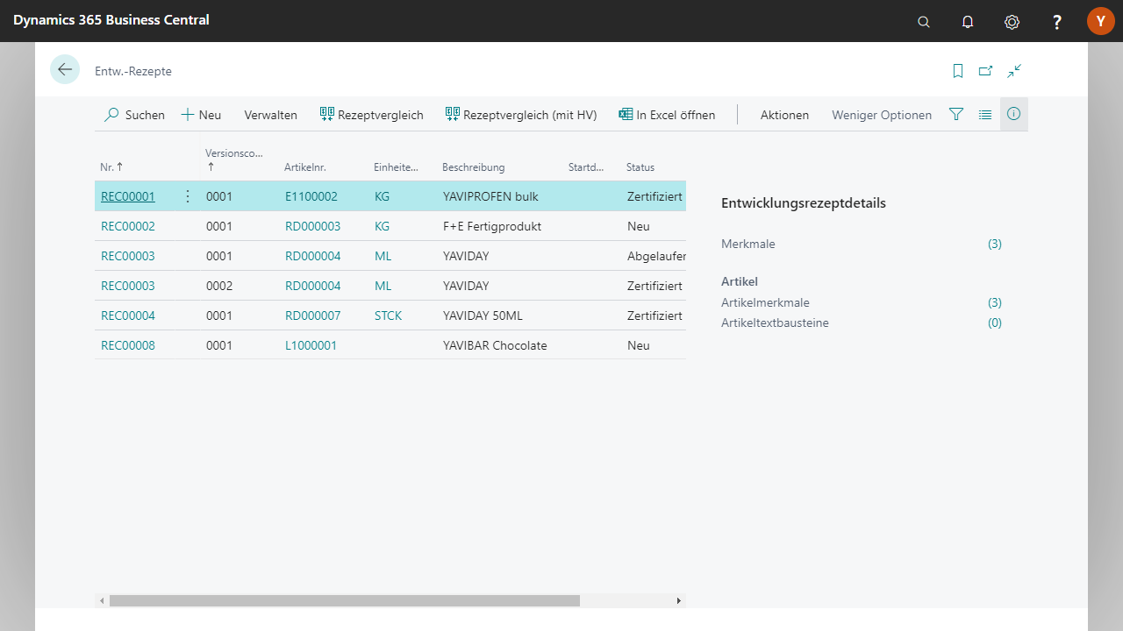Select YAVIPROFEN bulk description cell
The width and height of the screenshot is (1123, 631).
(491, 196)
